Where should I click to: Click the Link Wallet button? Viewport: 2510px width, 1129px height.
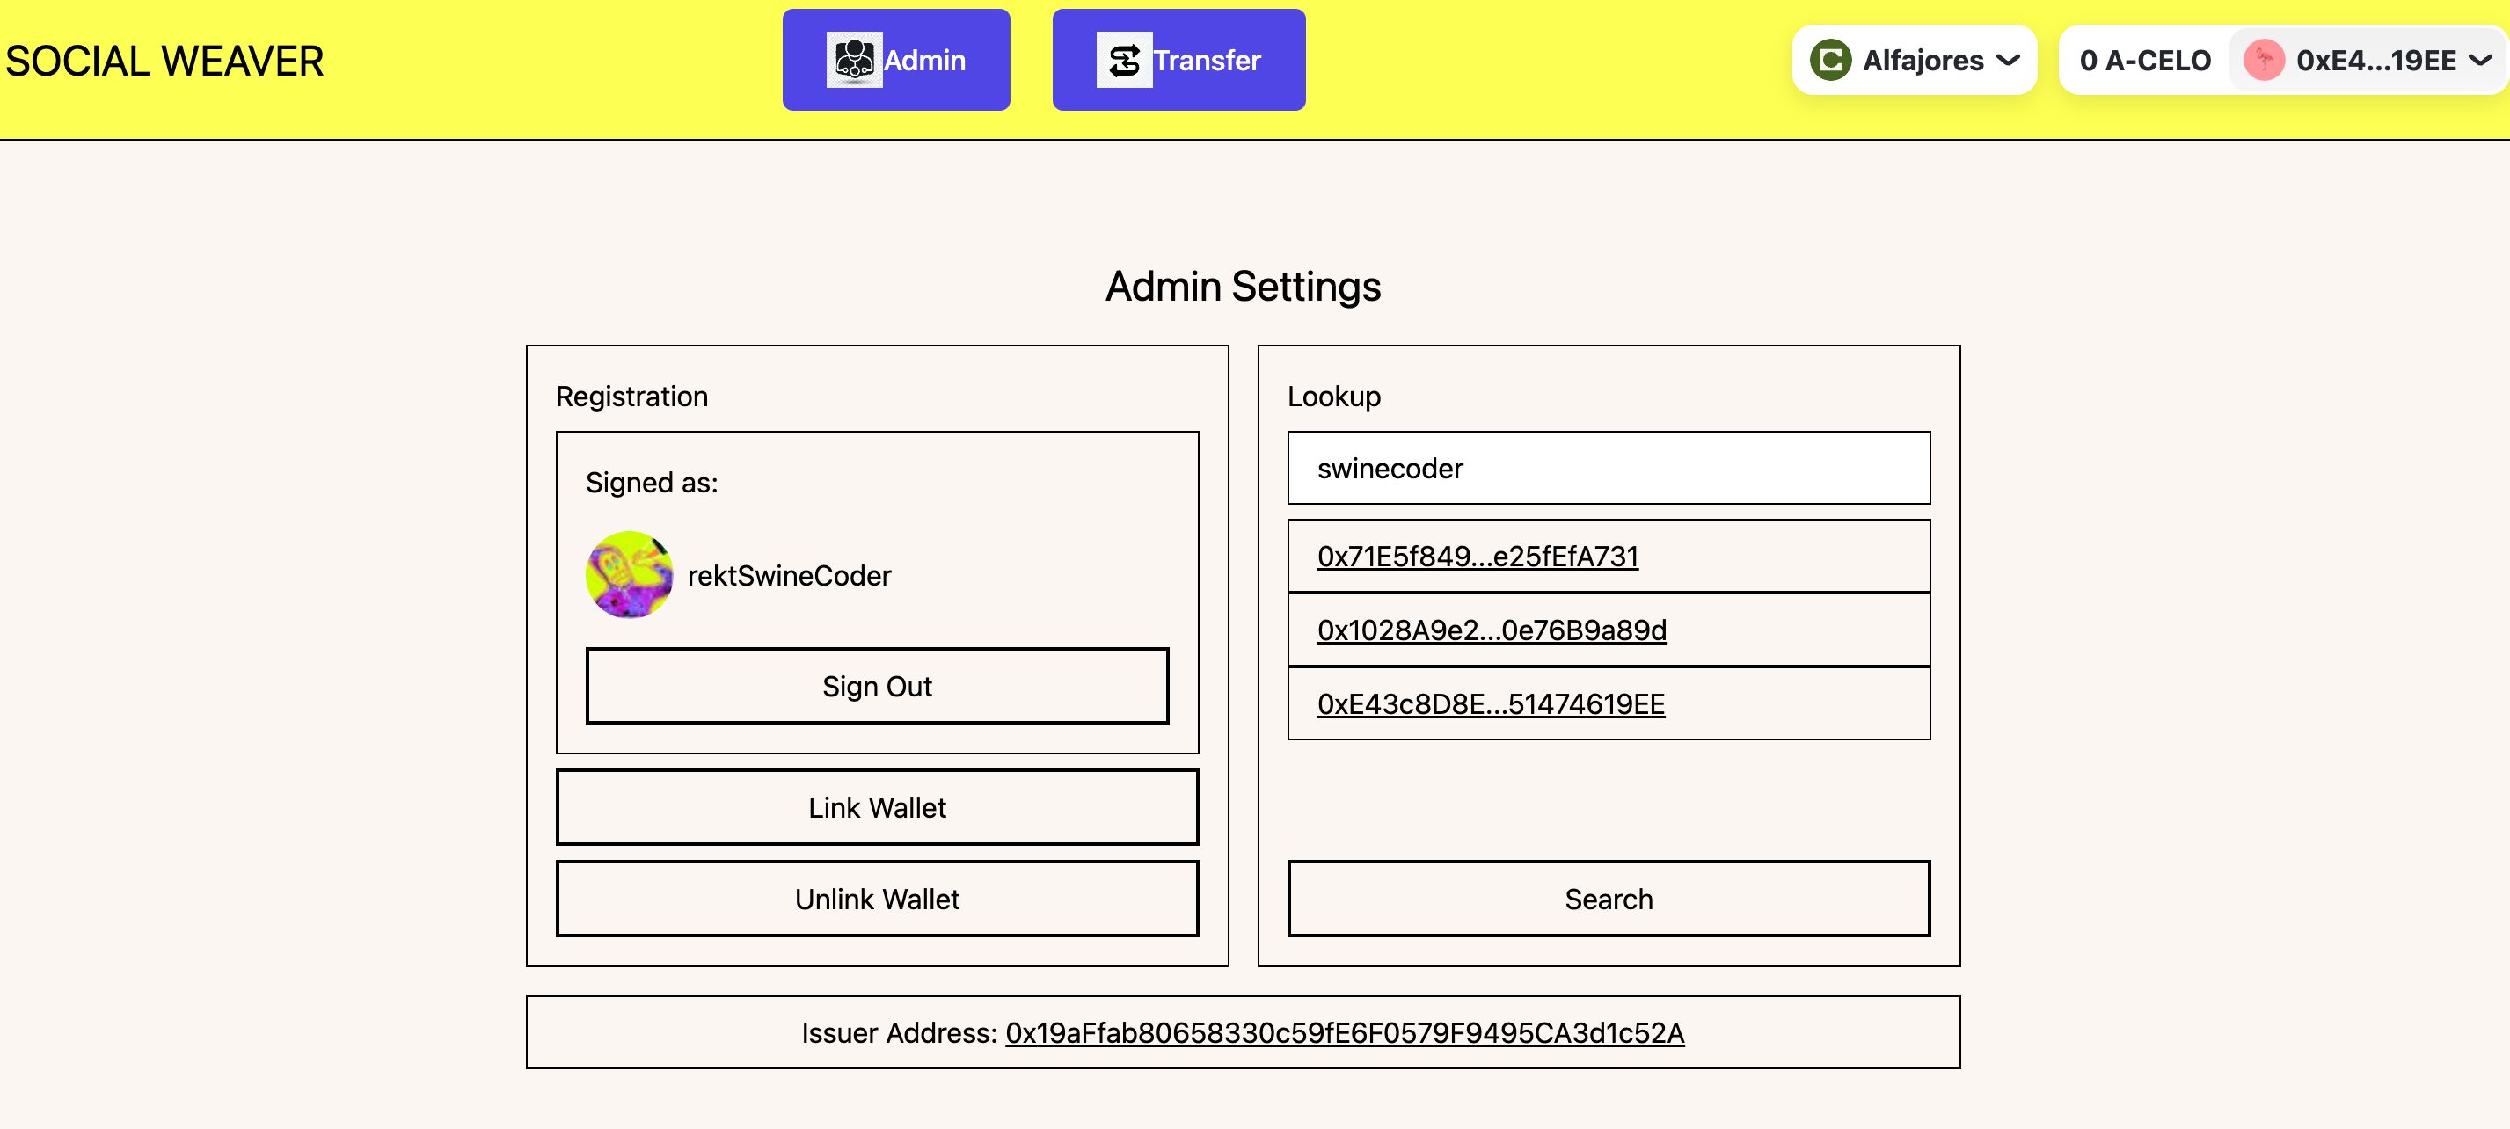click(x=876, y=807)
